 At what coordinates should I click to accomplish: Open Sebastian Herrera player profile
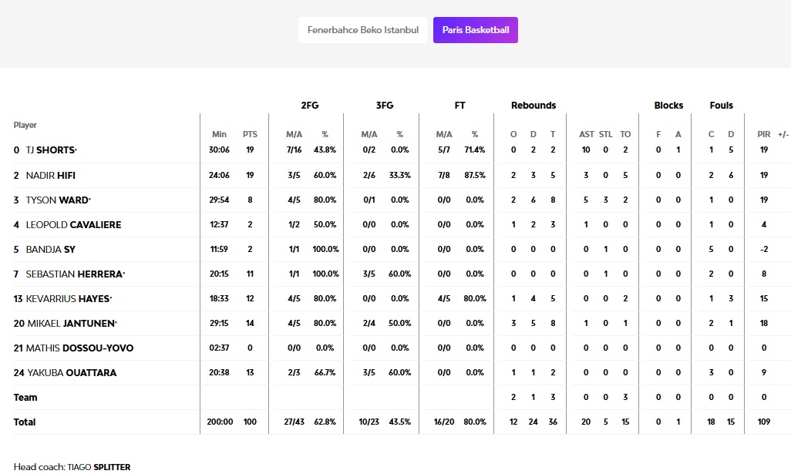click(75, 274)
